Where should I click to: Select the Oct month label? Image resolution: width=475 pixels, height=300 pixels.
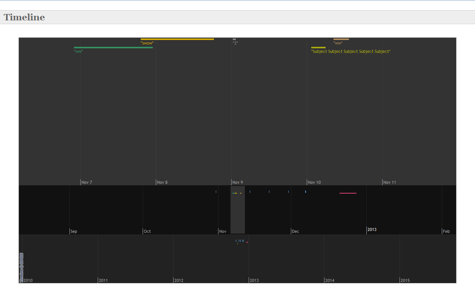pyautogui.click(x=147, y=231)
